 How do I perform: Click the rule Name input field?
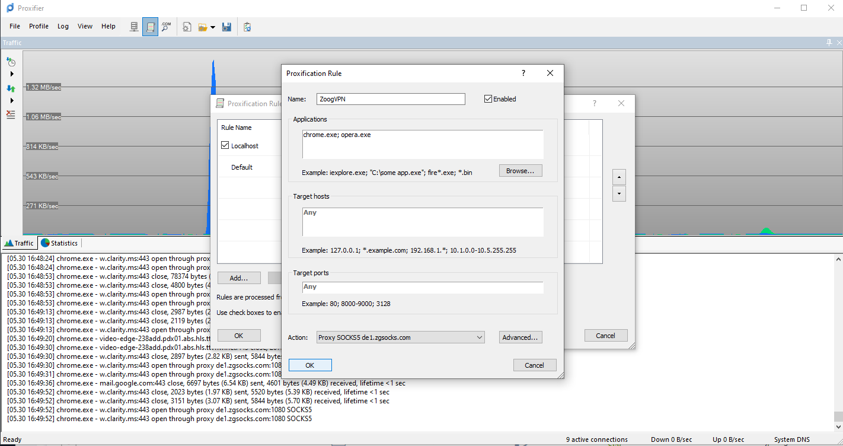pyautogui.click(x=390, y=99)
